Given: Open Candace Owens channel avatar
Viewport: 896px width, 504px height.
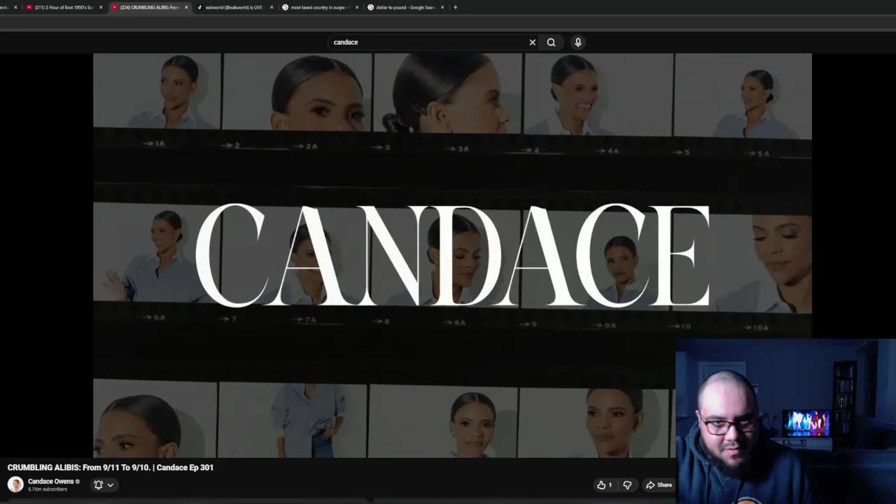Looking at the screenshot, I should [x=15, y=484].
